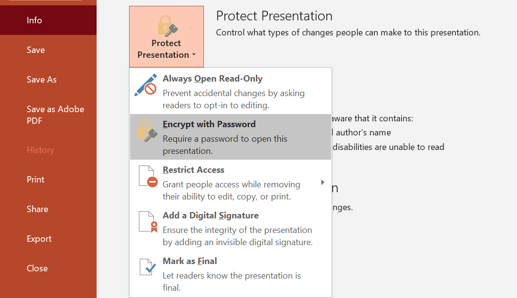The image size is (517, 298).
Task: Choose Add a Digital Signature
Action: (x=211, y=215)
